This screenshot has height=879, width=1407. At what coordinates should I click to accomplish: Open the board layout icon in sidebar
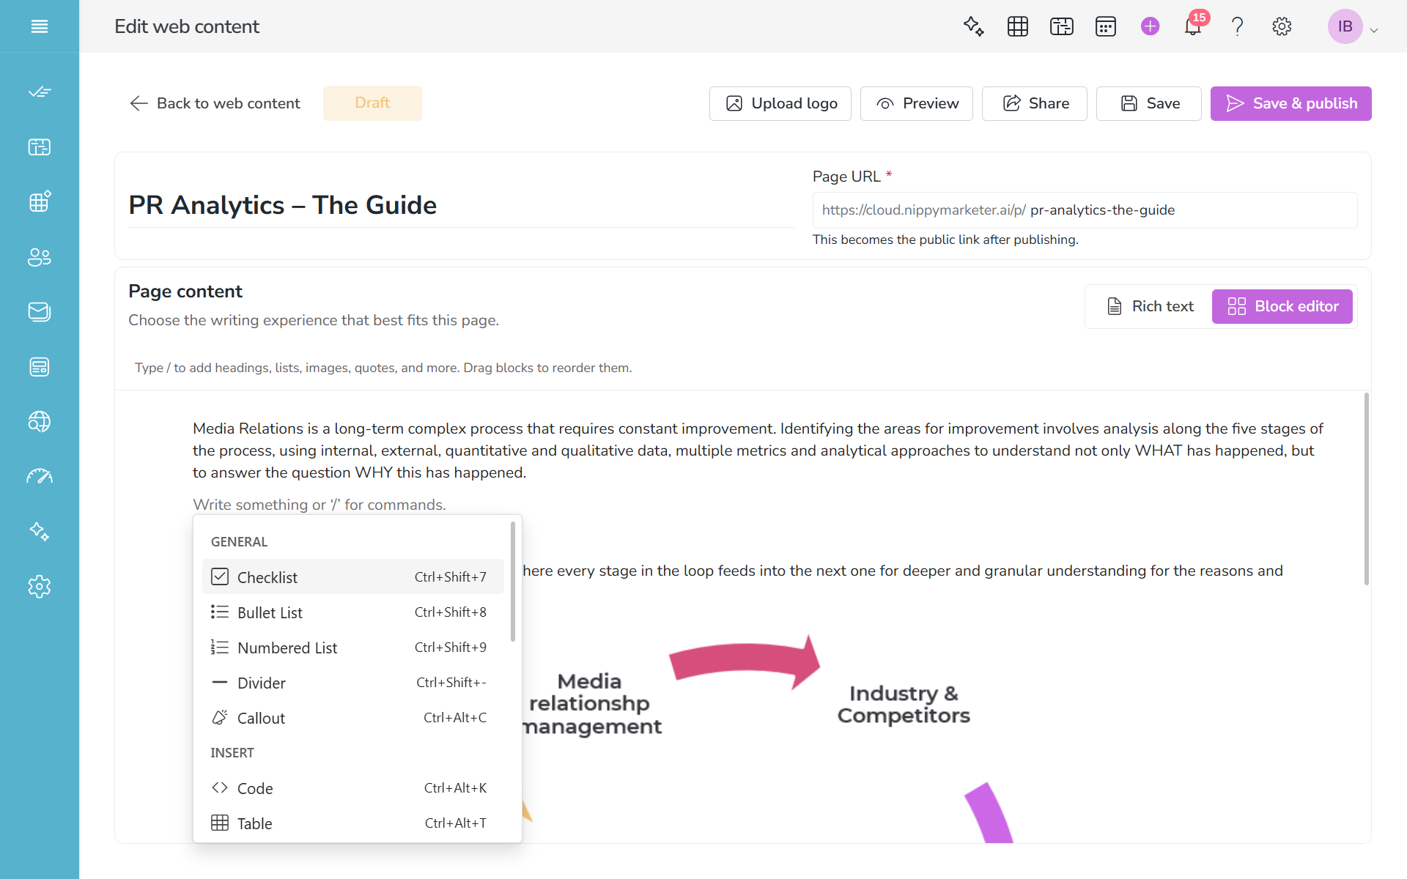(x=40, y=146)
